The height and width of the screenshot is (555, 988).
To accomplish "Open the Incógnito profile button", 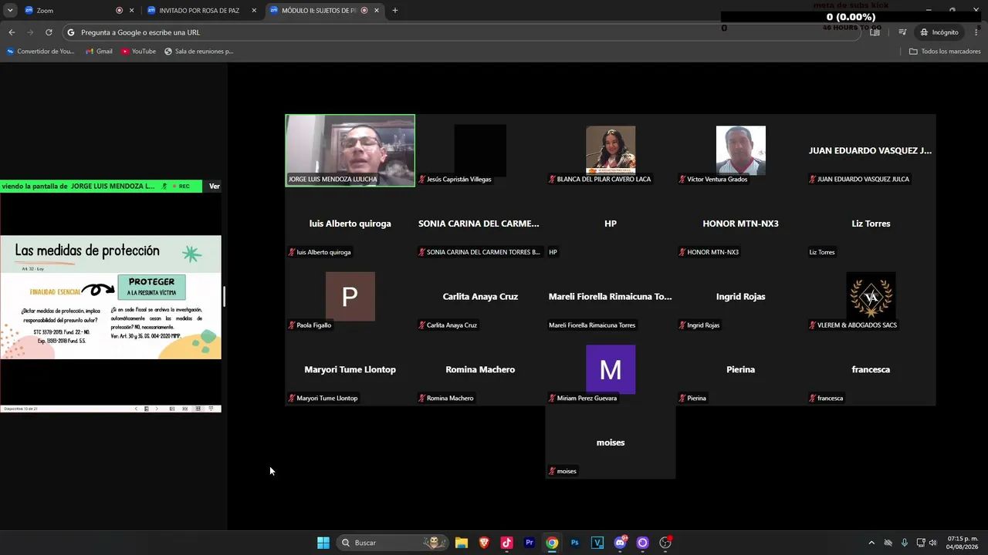I will 939,32.
